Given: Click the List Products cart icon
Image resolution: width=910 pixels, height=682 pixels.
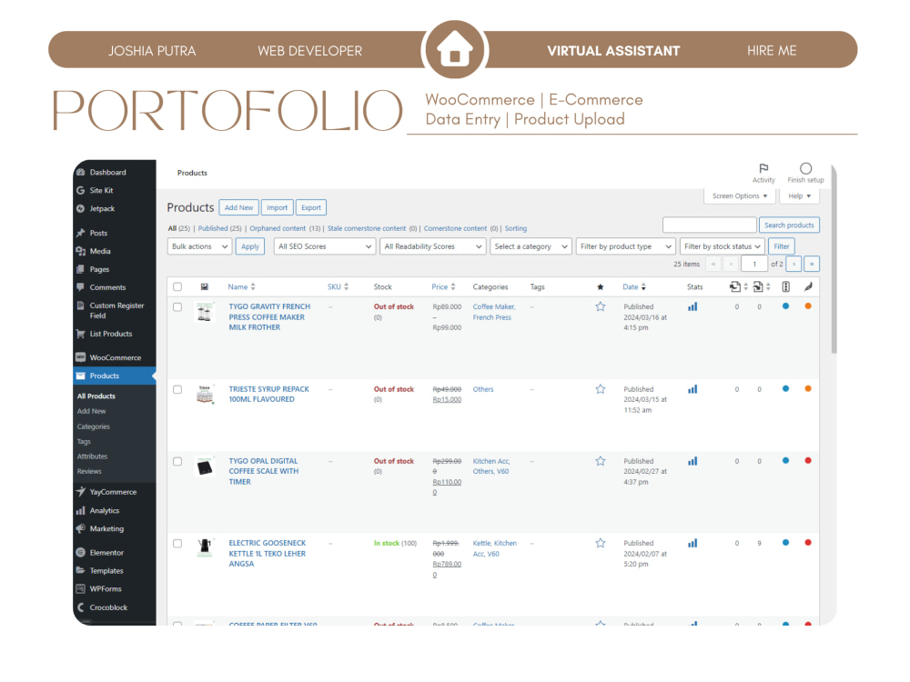Looking at the screenshot, I should click(x=81, y=334).
